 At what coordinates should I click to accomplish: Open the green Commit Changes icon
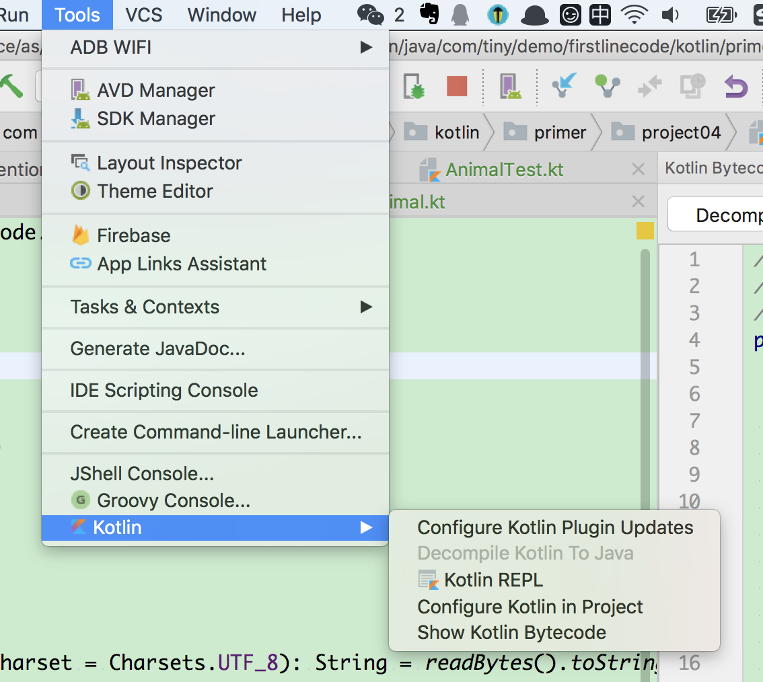click(607, 87)
